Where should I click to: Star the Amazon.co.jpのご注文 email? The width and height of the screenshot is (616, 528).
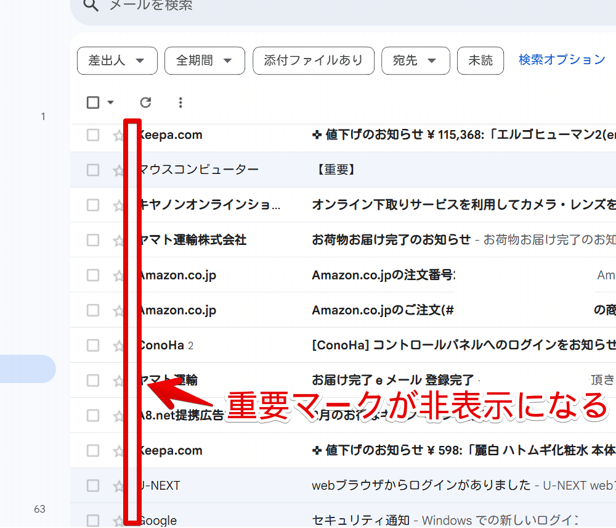pyautogui.click(x=118, y=311)
